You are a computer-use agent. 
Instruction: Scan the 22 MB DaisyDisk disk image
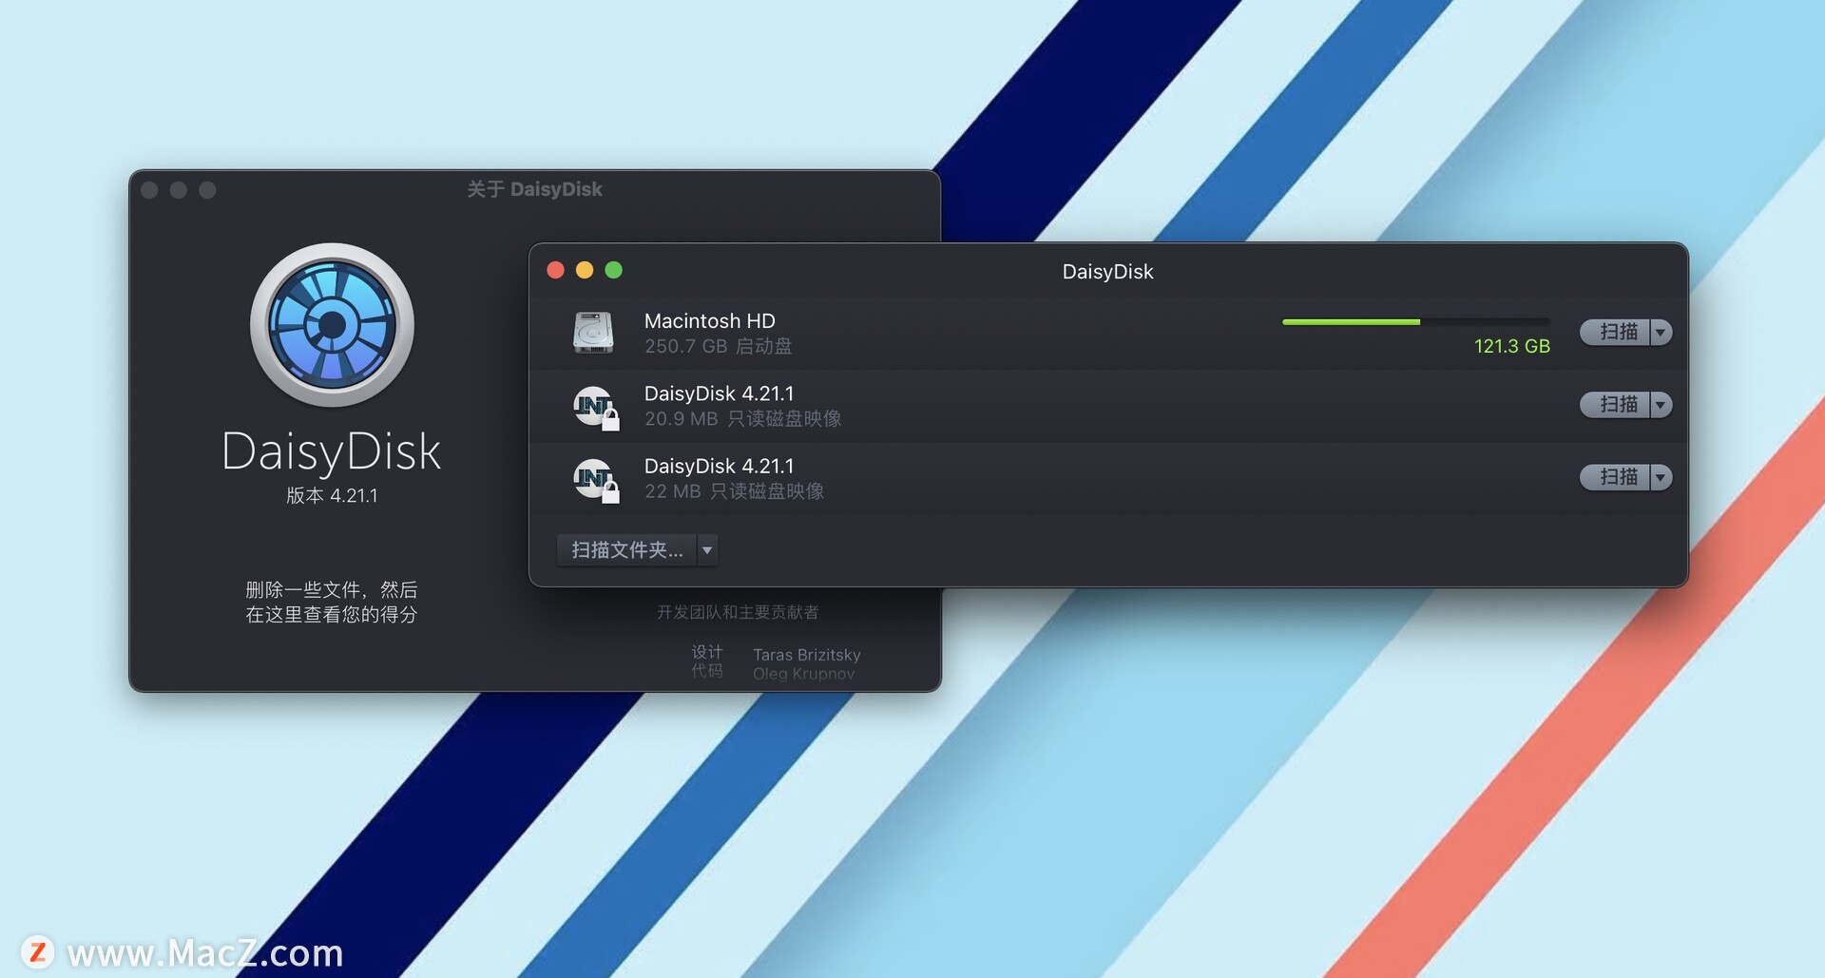(1615, 476)
